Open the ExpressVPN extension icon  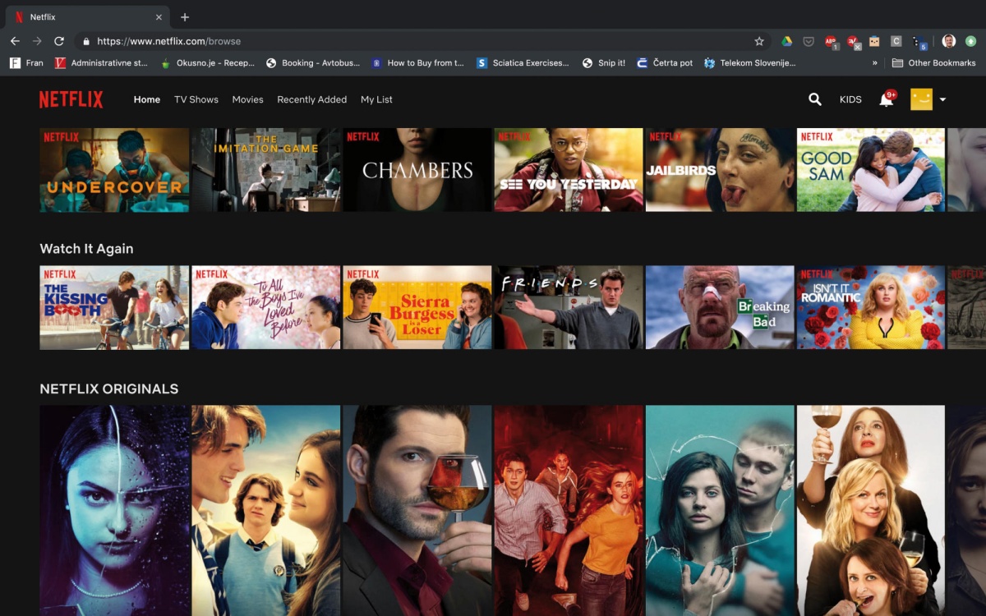pyautogui.click(x=853, y=42)
